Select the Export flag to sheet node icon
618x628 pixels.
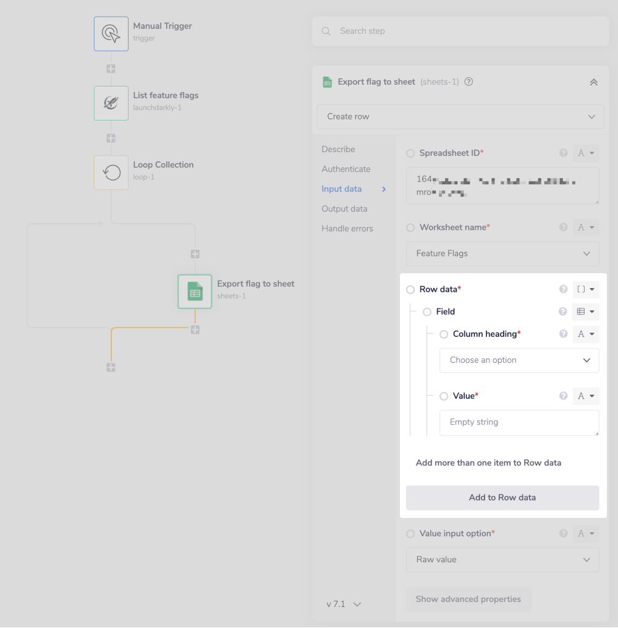195,292
